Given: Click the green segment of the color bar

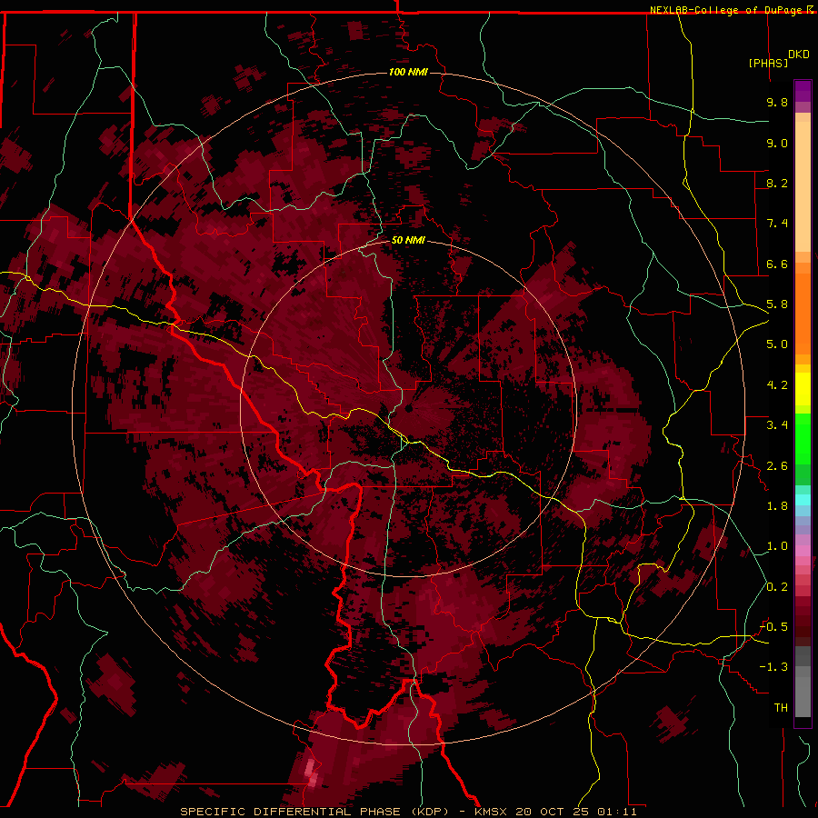Looking at the screenshot, I should tap(803, 438).
